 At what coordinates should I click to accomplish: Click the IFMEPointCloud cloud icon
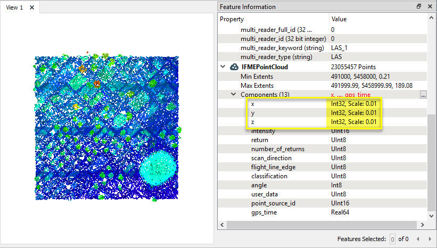(x=234, y=67)
